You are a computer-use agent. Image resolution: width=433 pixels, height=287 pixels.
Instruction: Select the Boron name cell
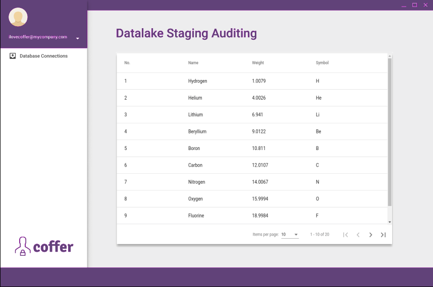(x=194, y=148)
